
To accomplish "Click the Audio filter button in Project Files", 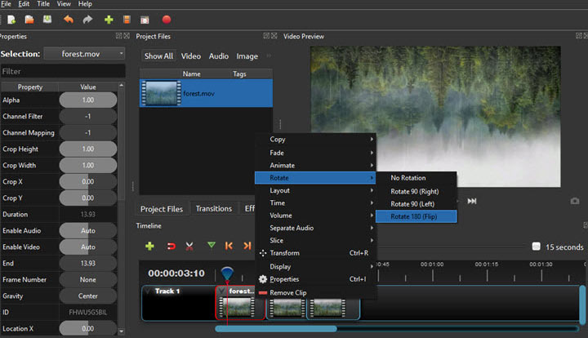I will pyautogui.click(x=218, y=56).
